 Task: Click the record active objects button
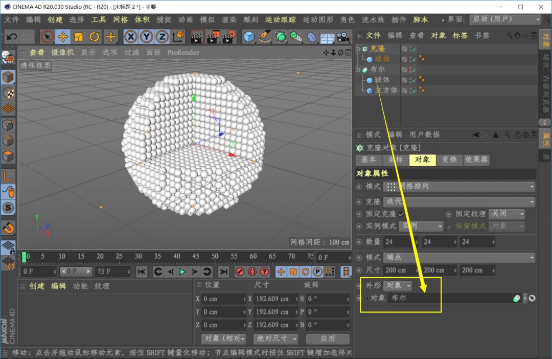coord(240,272)
